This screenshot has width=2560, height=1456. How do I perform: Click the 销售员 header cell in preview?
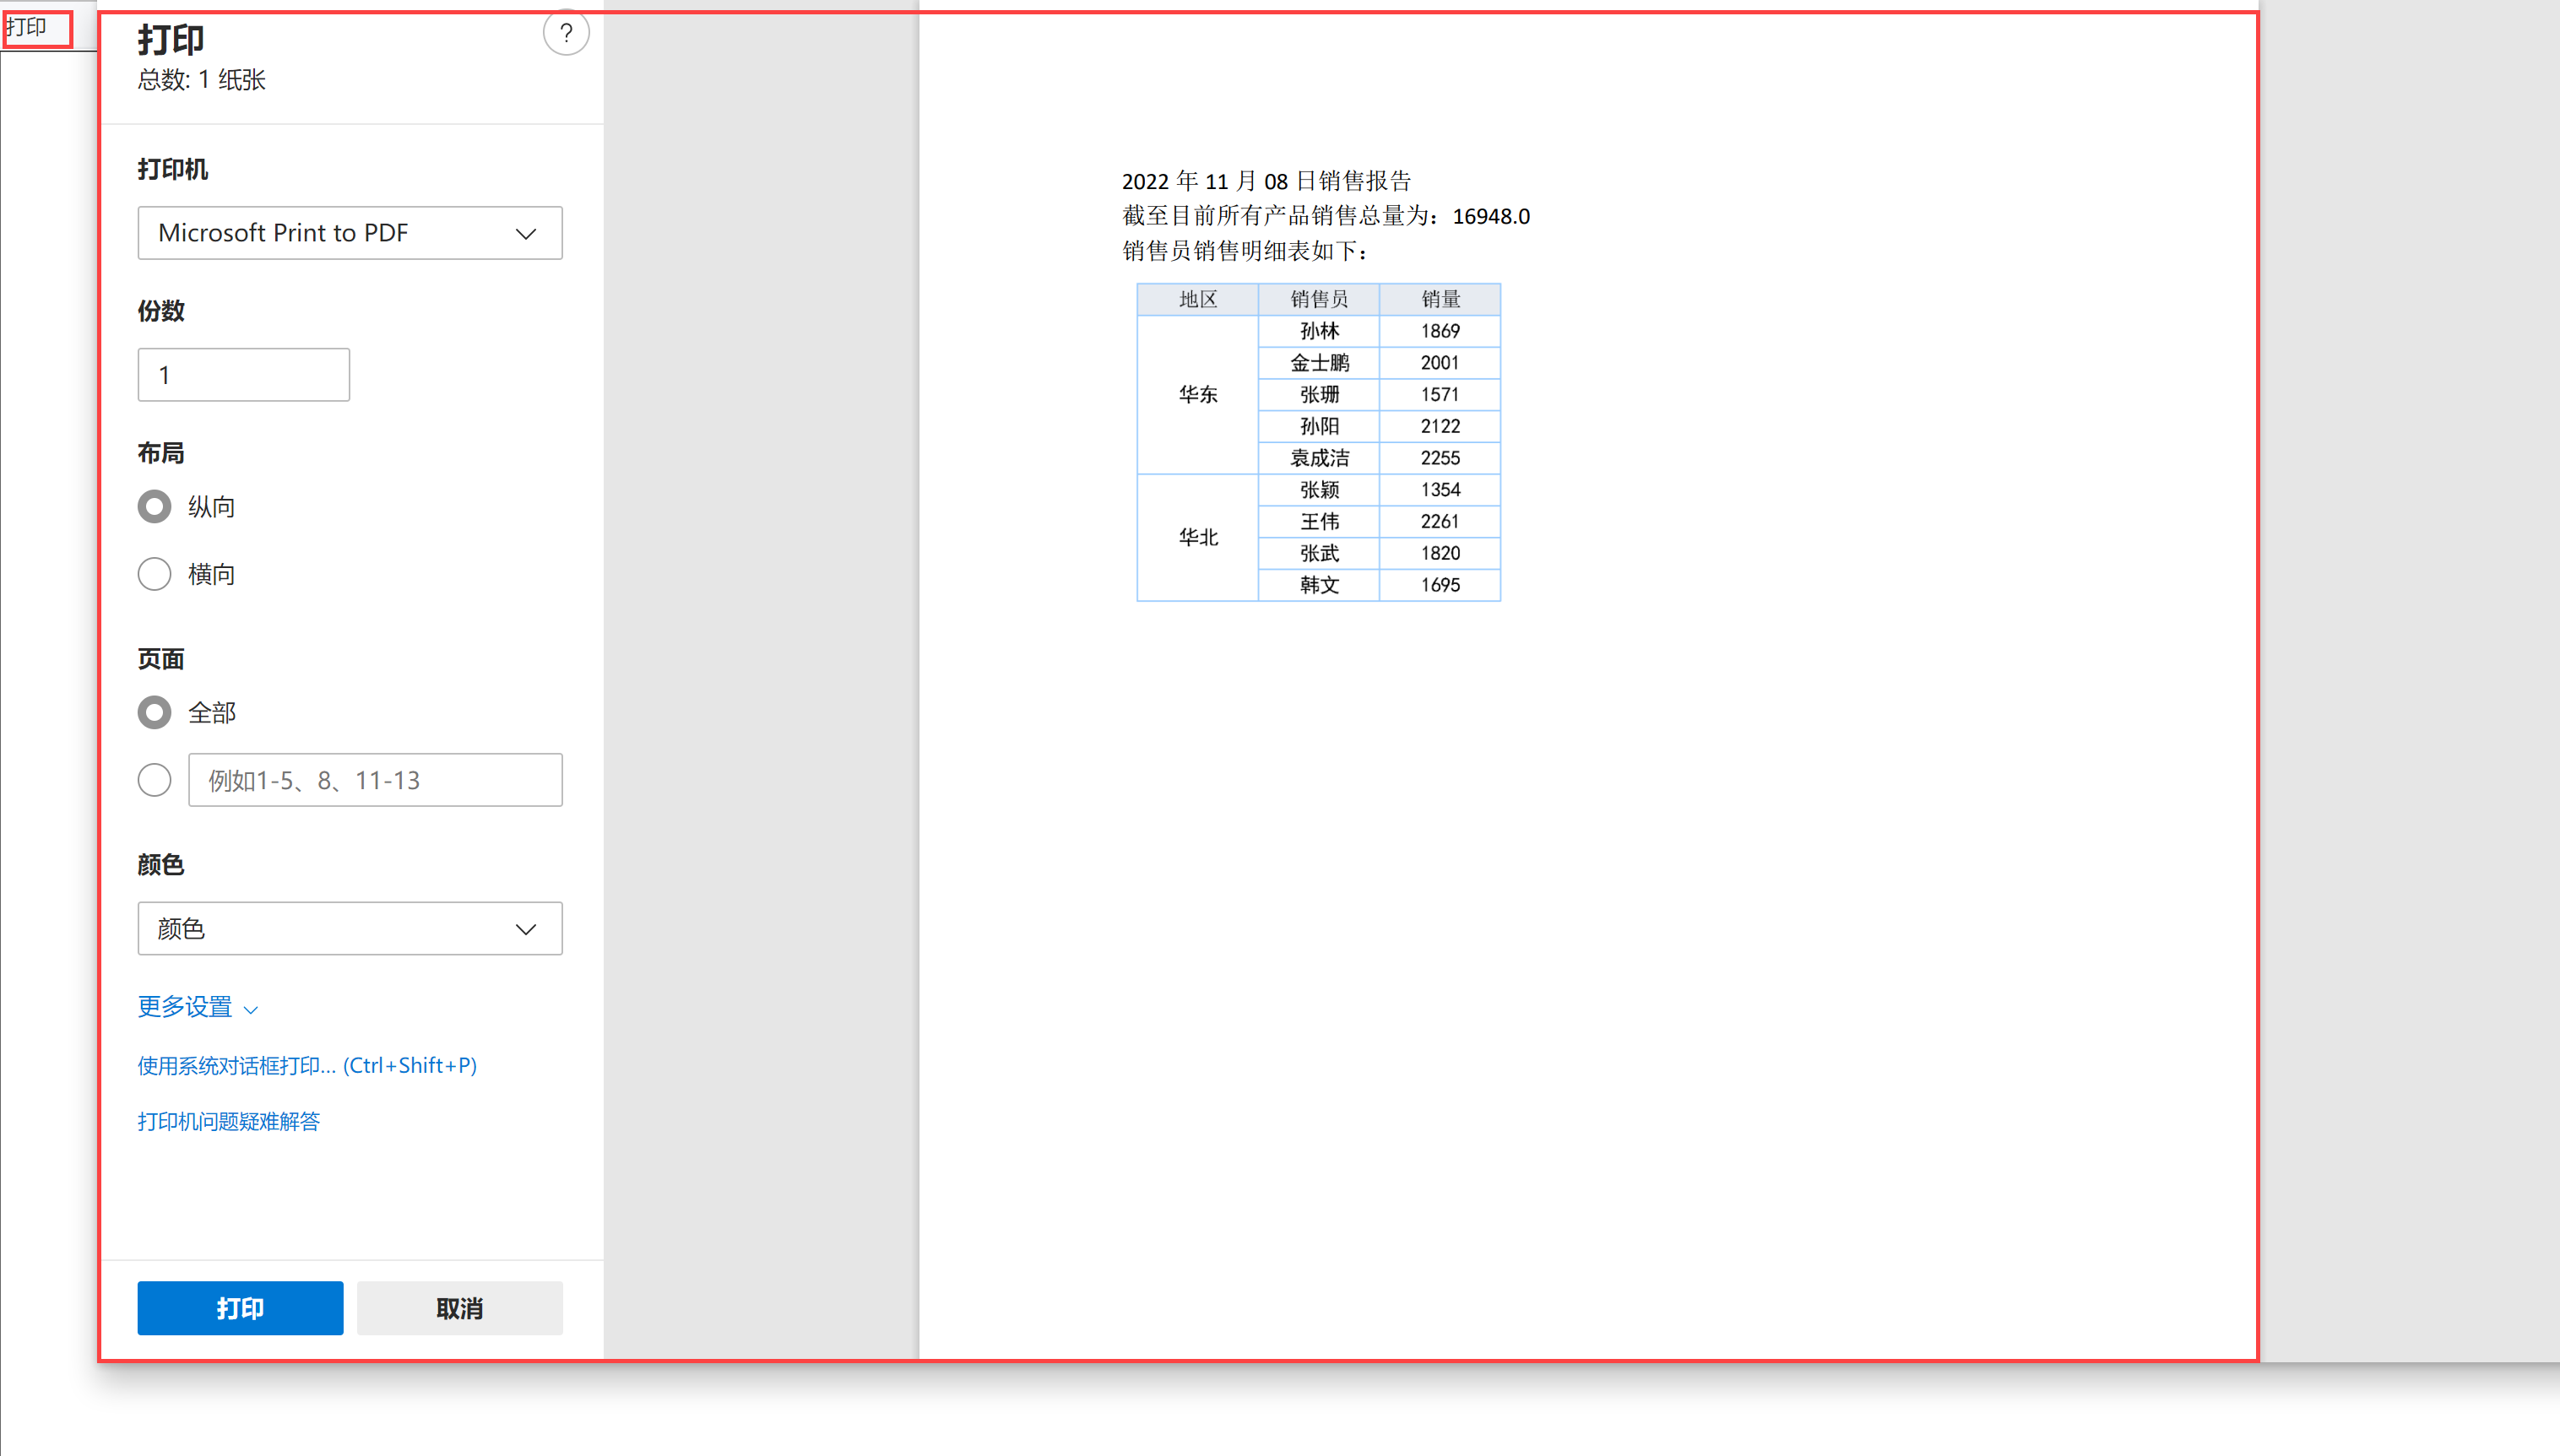click(x=1319, y=299)
